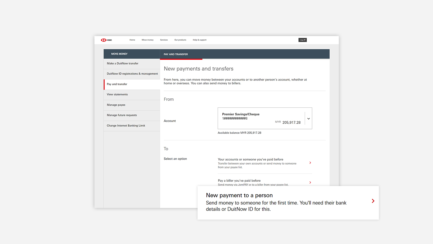The height and width of the screenshot is (244, 433).
Task: Click 'New payments and transfers' heading
Action: [198, 69]
